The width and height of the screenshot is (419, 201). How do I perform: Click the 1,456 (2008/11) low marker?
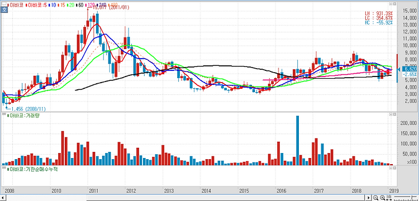25,109
